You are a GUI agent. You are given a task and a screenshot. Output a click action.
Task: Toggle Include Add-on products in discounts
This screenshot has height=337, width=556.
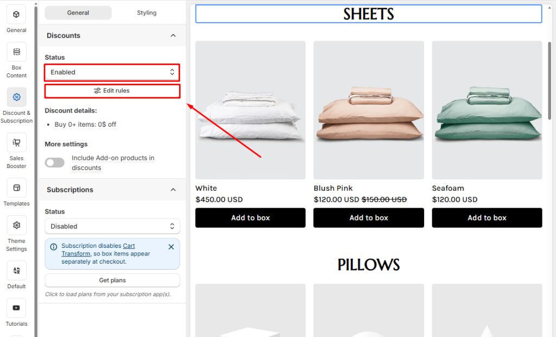(54, 163)
